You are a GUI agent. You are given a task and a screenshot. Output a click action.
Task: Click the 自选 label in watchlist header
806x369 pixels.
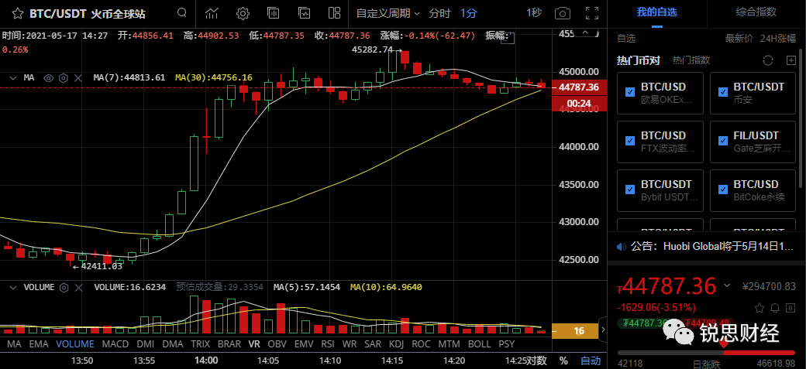tap(626, 39)
